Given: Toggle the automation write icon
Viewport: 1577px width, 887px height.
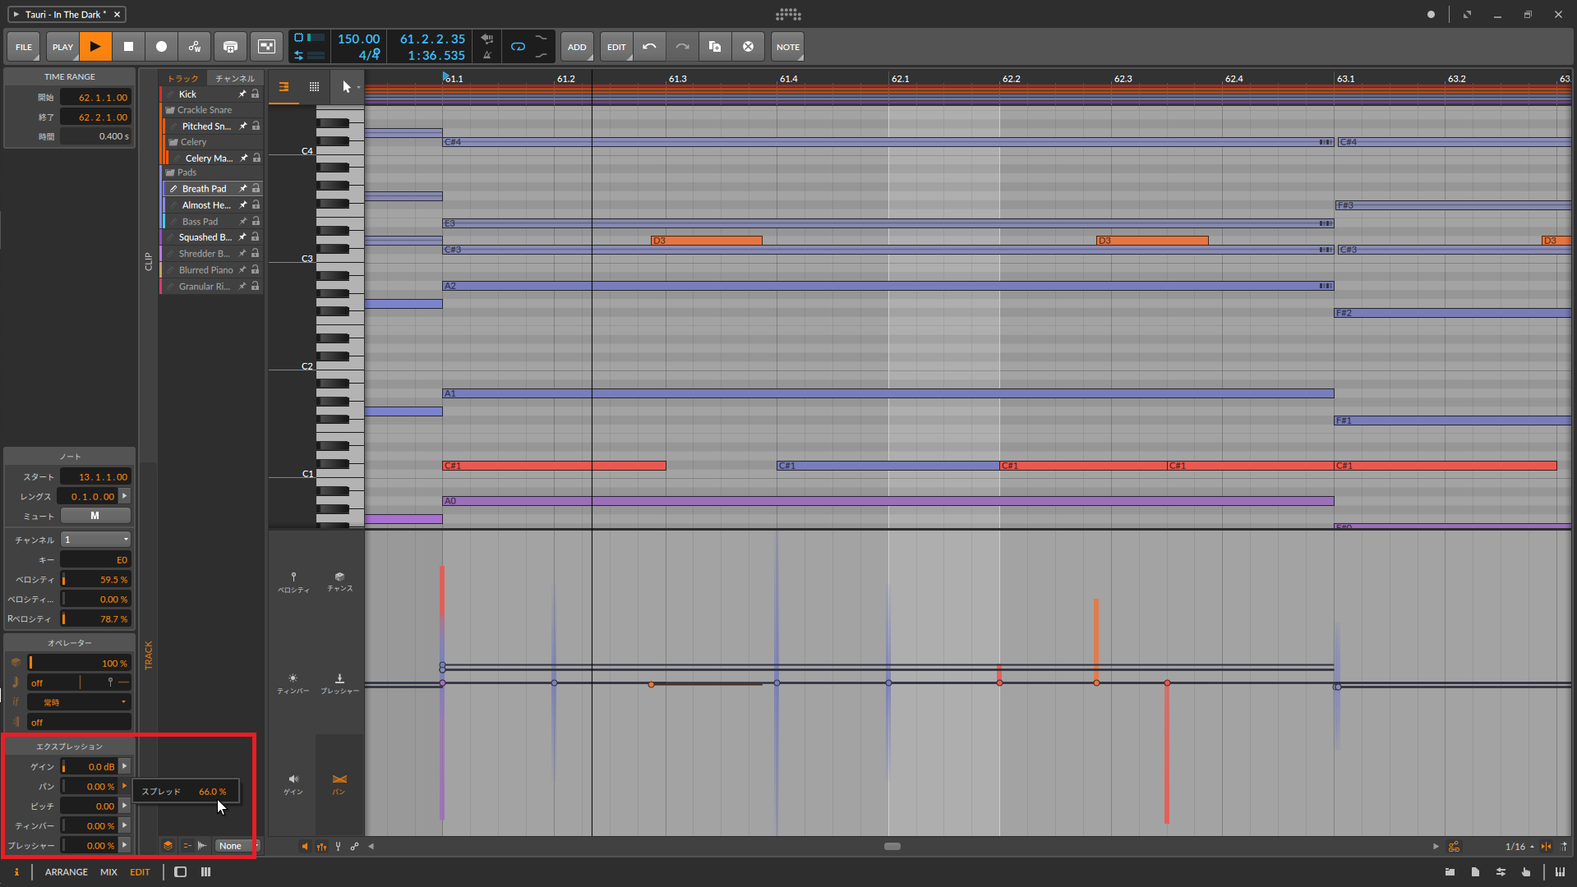Looking at the screenshot, I should pyautogui.click(x=195, y=47).
